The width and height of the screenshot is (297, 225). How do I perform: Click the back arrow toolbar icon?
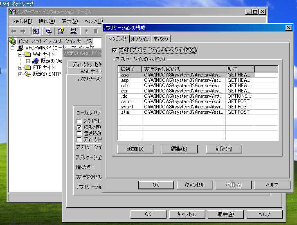tap(13, 31)
